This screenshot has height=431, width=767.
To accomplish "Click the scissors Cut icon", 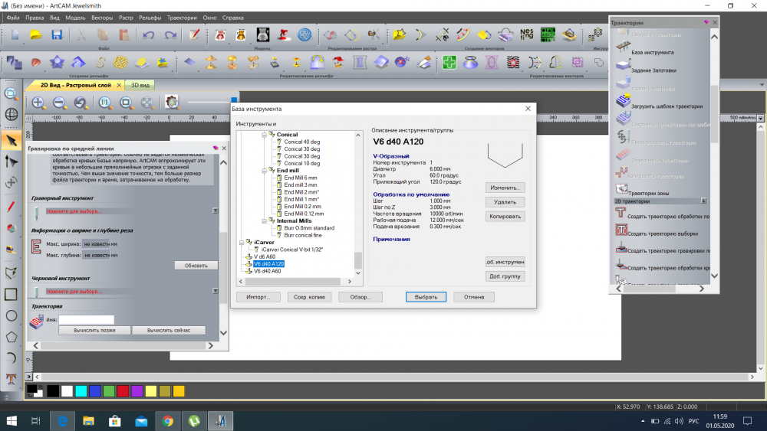I will [x=81, y=34].
